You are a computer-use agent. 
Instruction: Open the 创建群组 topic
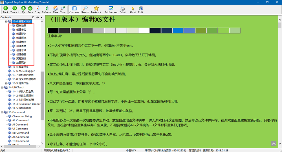click(21, 34)
